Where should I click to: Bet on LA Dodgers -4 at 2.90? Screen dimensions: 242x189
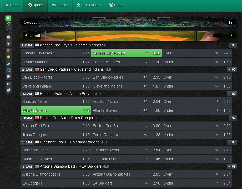click(x=127, y=183)
